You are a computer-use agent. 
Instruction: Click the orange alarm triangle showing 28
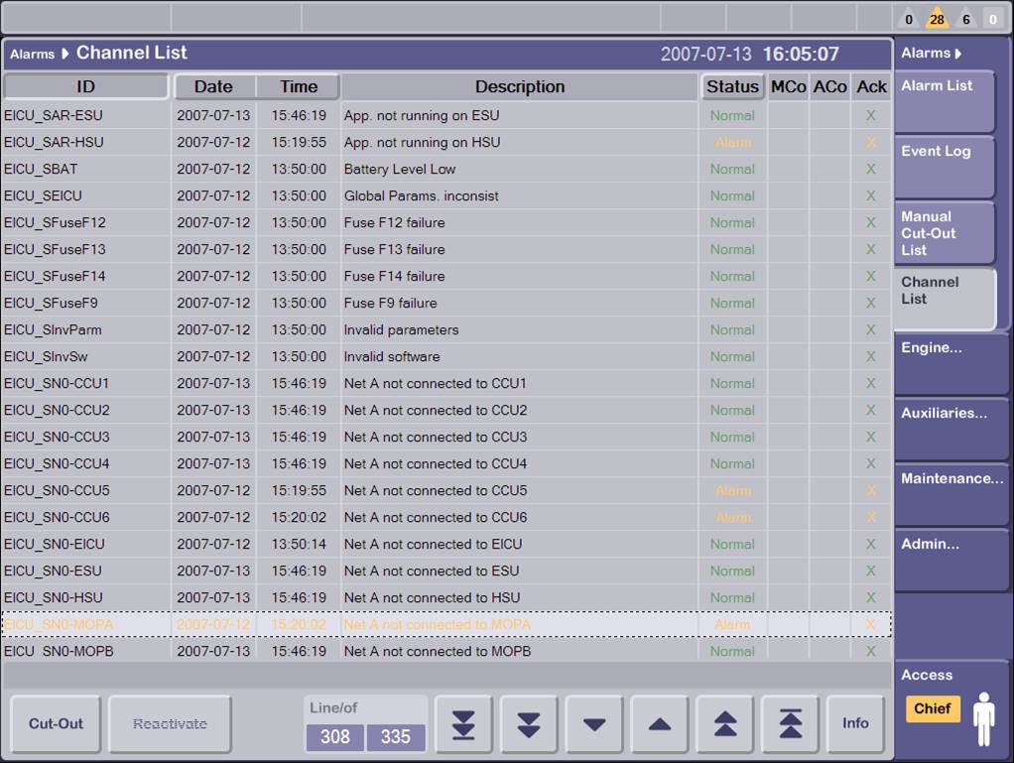click(937, 18)
